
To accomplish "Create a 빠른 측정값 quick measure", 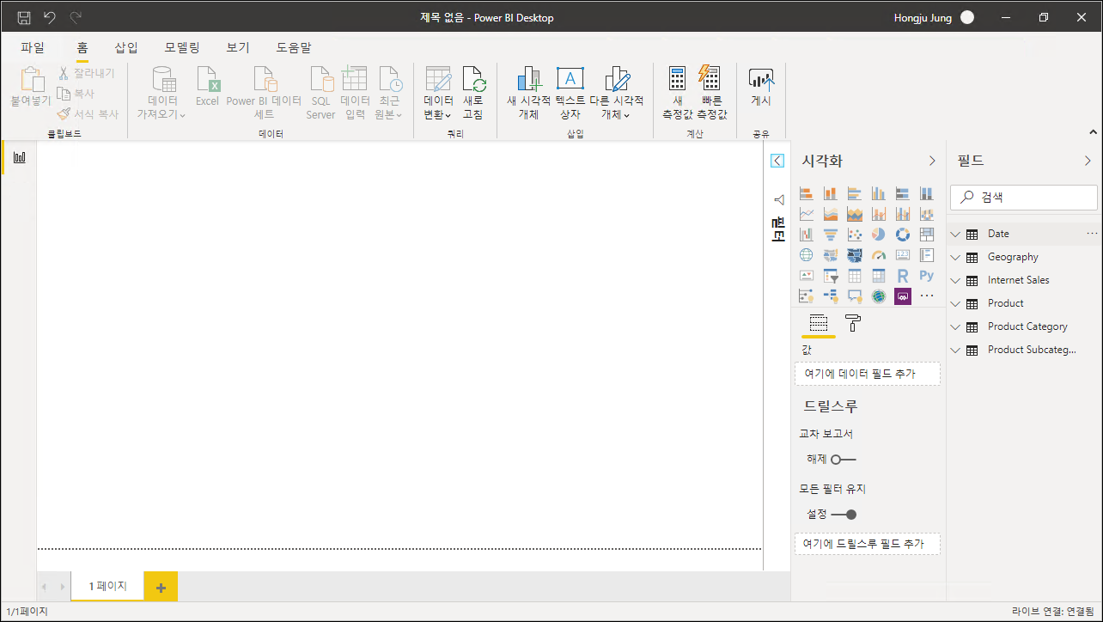I will click(x=712, y=94).
